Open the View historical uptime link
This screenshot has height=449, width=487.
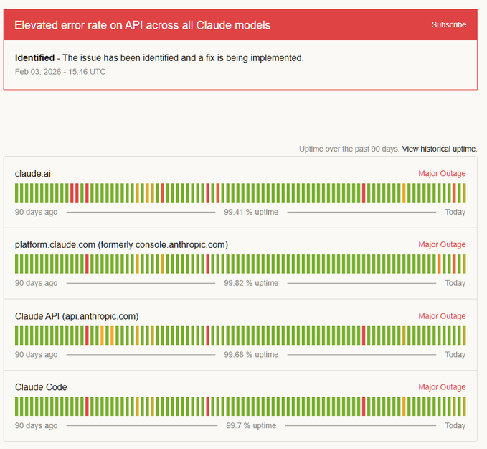439,149
